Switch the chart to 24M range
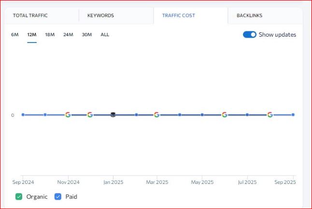The image size is (312, 209). click(68, 35)
